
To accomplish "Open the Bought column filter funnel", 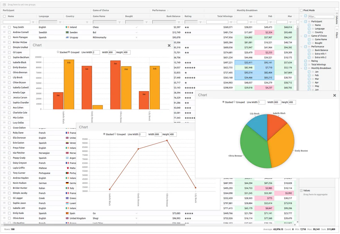I will click(146, 22).
